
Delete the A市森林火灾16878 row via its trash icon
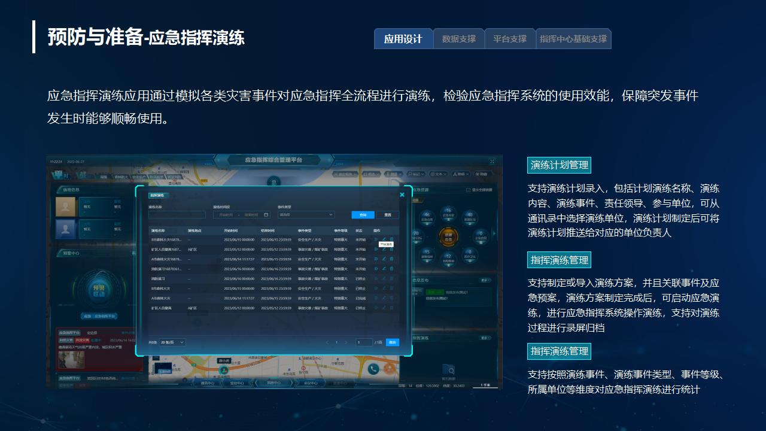click(x=391, y=259)
